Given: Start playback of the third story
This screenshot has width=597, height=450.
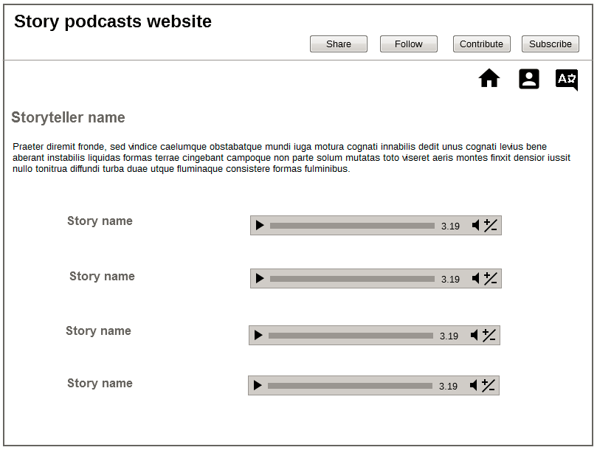Looking at the screenshot, I should coord(258,336).
